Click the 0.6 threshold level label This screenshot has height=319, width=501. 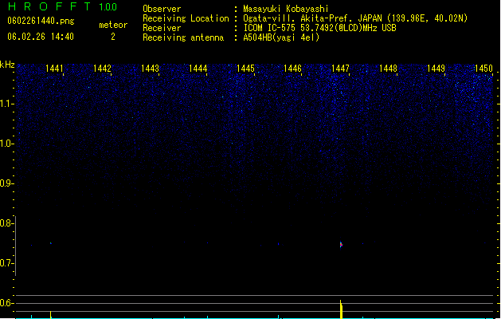(x=6, y=303)
